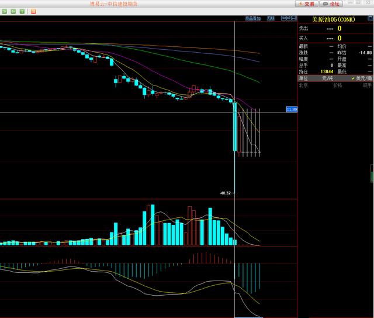Open the 交易 trading button

(x=306, y=4)
